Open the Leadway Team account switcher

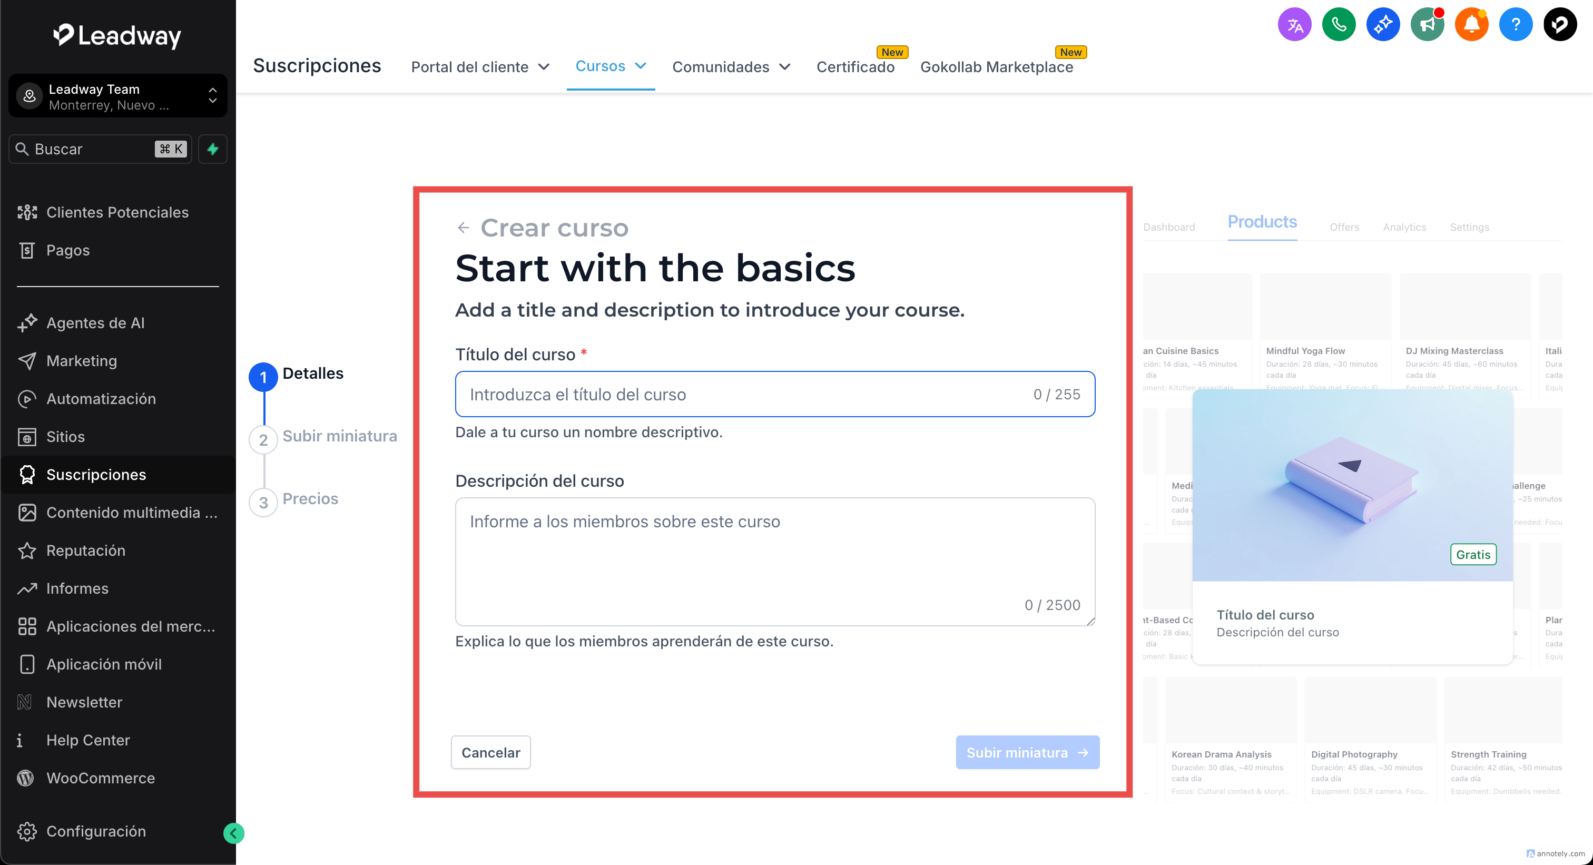pos(117,97)
